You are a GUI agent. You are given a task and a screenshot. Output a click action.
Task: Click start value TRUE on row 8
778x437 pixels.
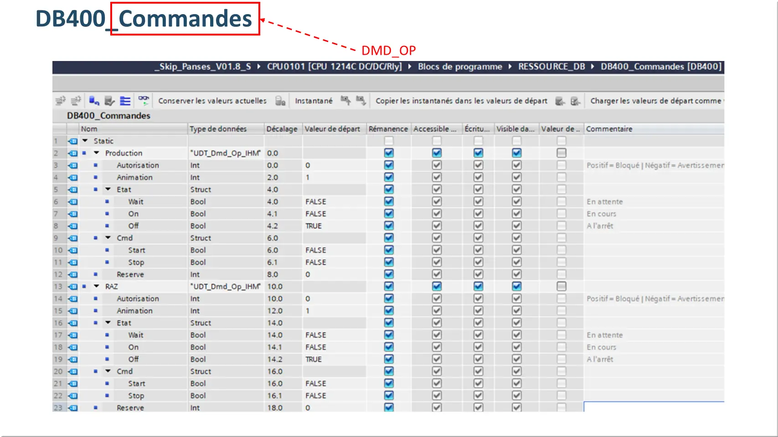(x=314, y=226)
